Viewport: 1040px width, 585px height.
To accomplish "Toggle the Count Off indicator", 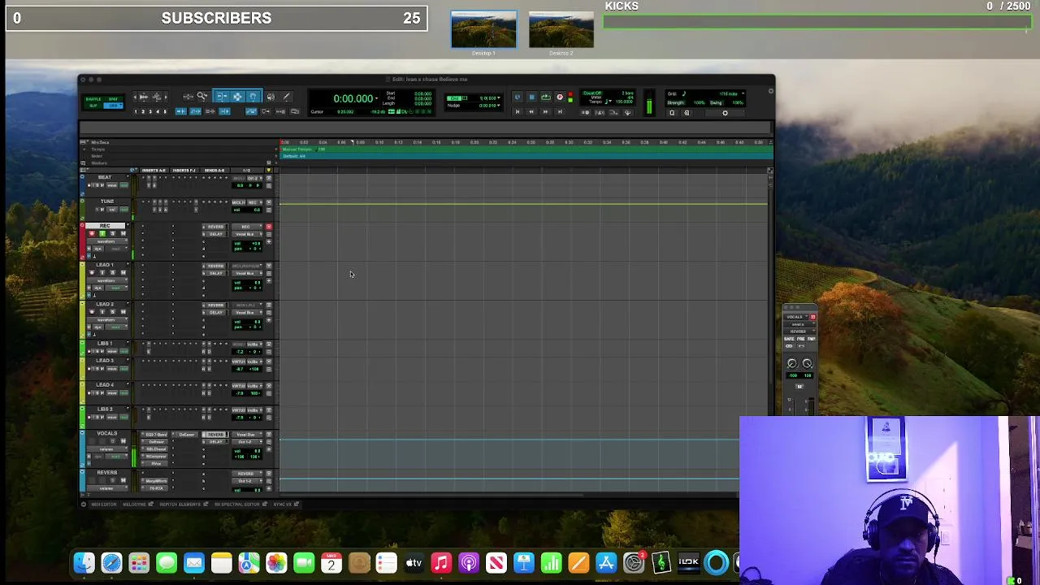I will (592, 93).
